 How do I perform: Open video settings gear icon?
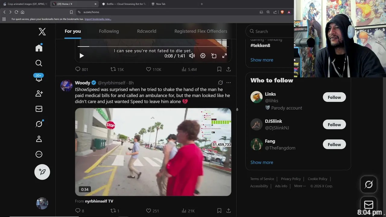(x=203, y=56)
